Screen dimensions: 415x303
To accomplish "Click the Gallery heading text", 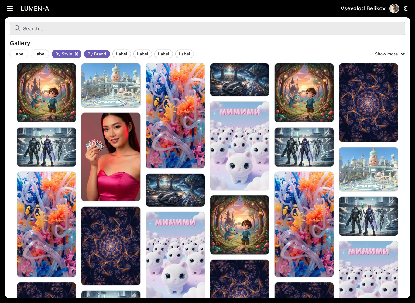I will point(20,43).
